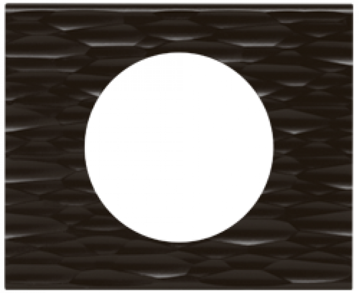Click the bright highlight streak just beneath the circle
This screenshot has width=359, height=293.
(x=248, y=243)
